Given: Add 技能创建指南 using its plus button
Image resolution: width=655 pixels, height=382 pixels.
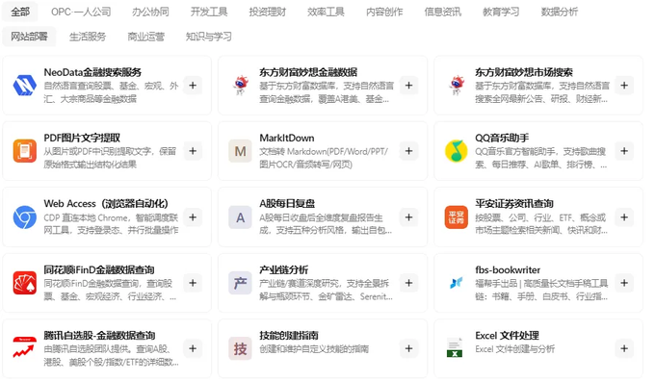Looking at the screenshot, I should click(x=408, y=348).
